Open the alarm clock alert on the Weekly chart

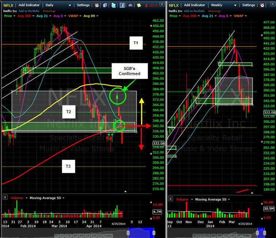click(x=262, y=5)
